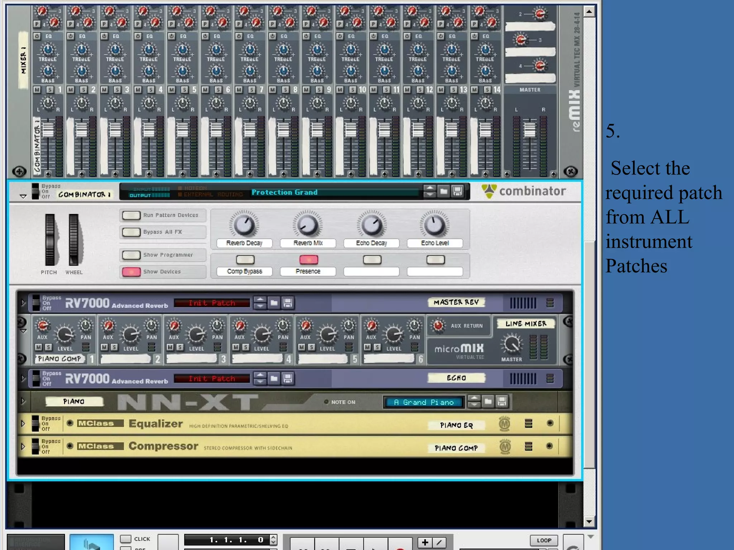The width and height of the screenshot is (734, 550).
Task: Open the ECHO RV7000 patch browser folder
Action: [x=274, y=378]
